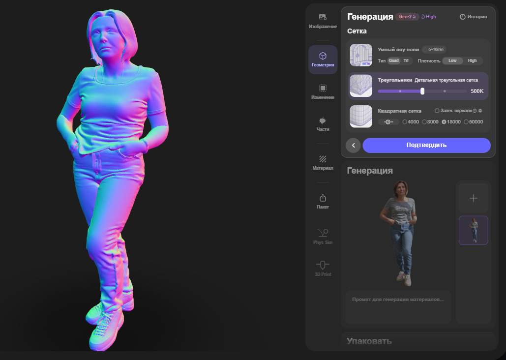The height and width of the screenshot is (360, 506).
Task: Select the Треугольники mesh thumbnail
Action: [361, 86]
